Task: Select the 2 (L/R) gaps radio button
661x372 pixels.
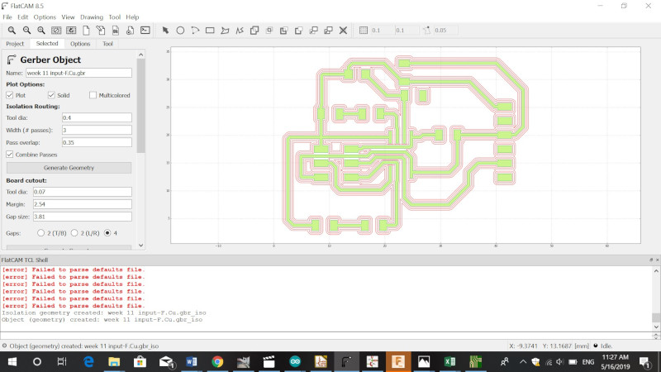Action: click(x=74, y=233)
